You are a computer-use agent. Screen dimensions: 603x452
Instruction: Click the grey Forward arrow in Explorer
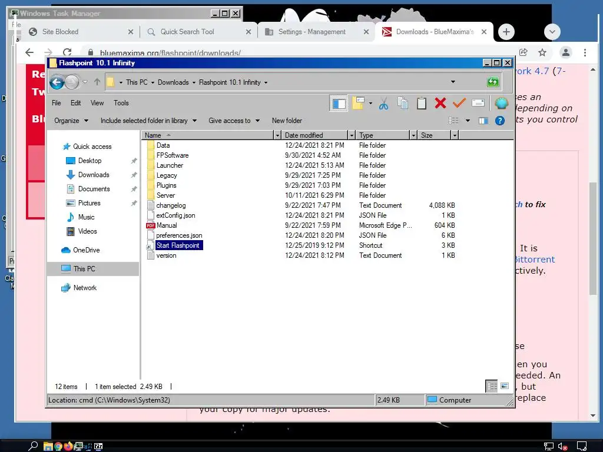[71, 82]
